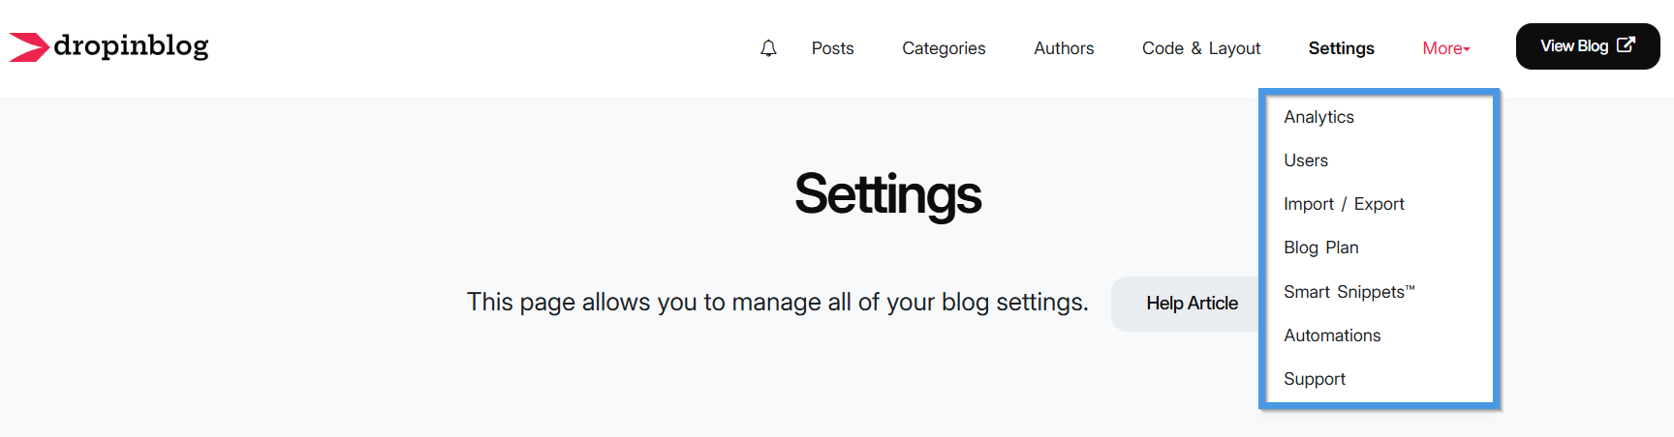The height and width of the screenshot is (437, 1674).
Task: Select the Settings nav item
Action: [1341, 48]
